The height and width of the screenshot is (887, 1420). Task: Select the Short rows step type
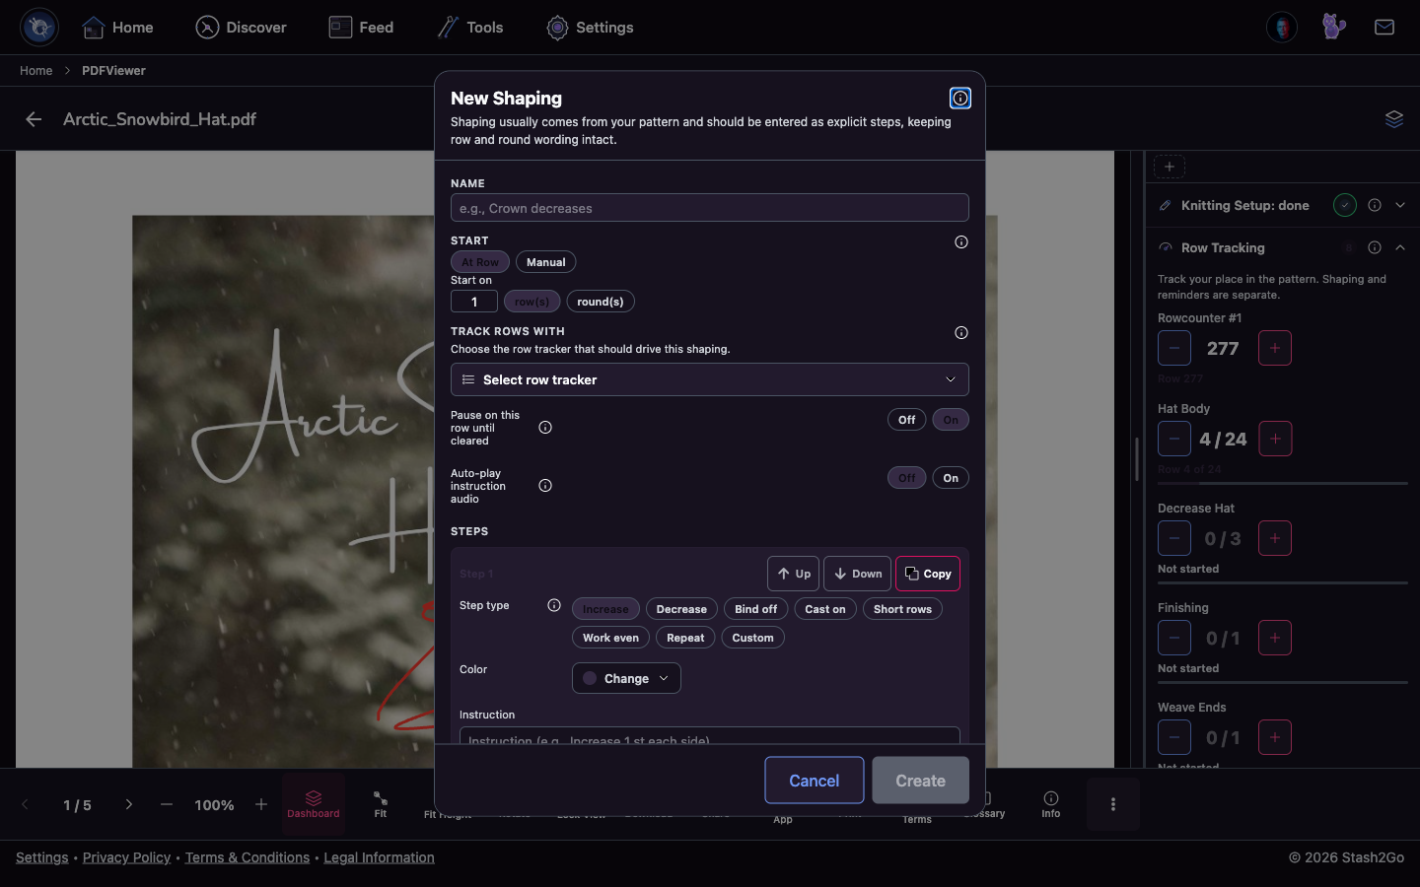pos(902,609)
